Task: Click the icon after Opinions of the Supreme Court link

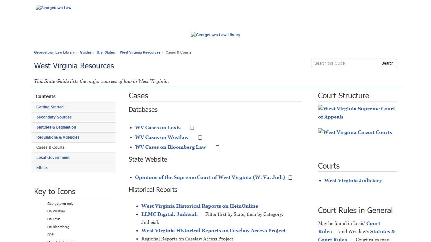Action: (x=290, y=177)
